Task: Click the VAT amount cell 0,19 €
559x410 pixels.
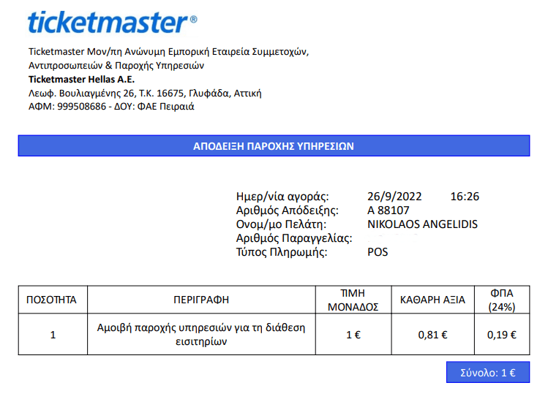Action: [x=502, y=335]
